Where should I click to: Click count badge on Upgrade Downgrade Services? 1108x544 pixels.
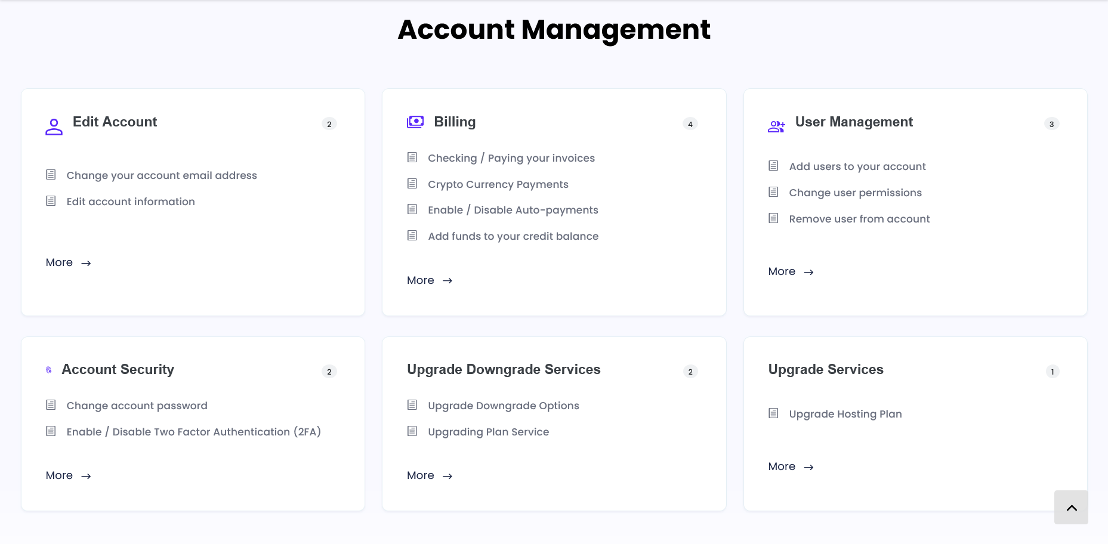point(690,372)
